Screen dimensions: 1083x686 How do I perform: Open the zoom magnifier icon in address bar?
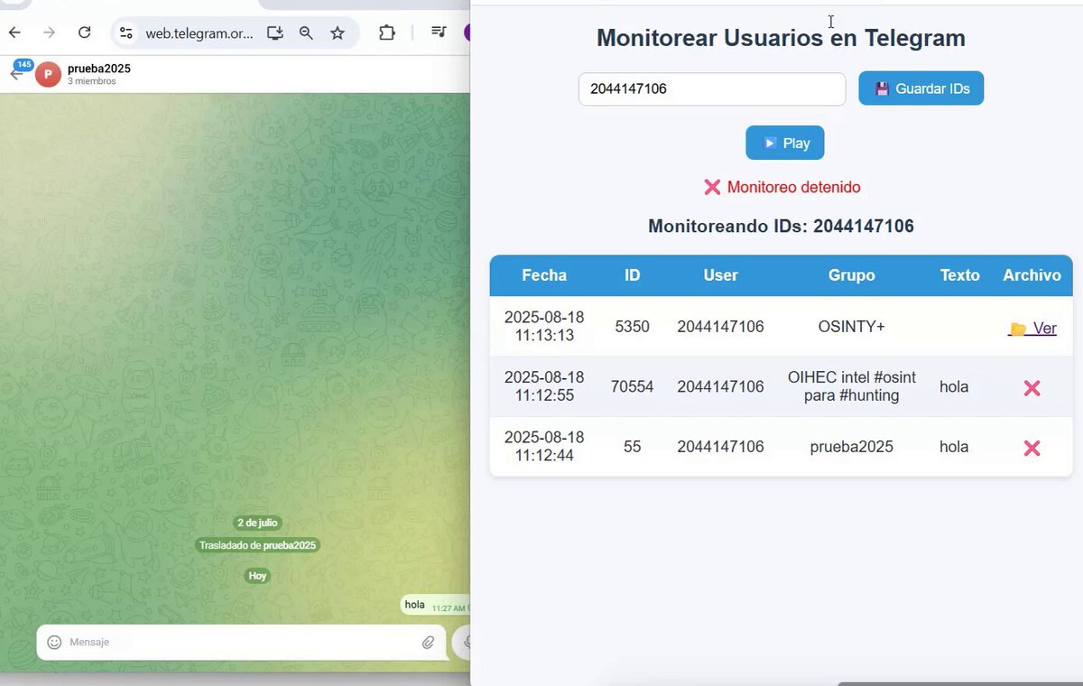306,32
